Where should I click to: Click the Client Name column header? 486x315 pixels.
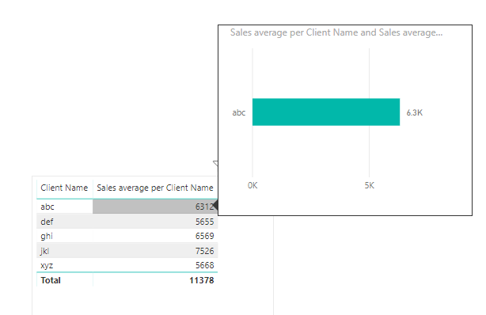pos(64,188)
